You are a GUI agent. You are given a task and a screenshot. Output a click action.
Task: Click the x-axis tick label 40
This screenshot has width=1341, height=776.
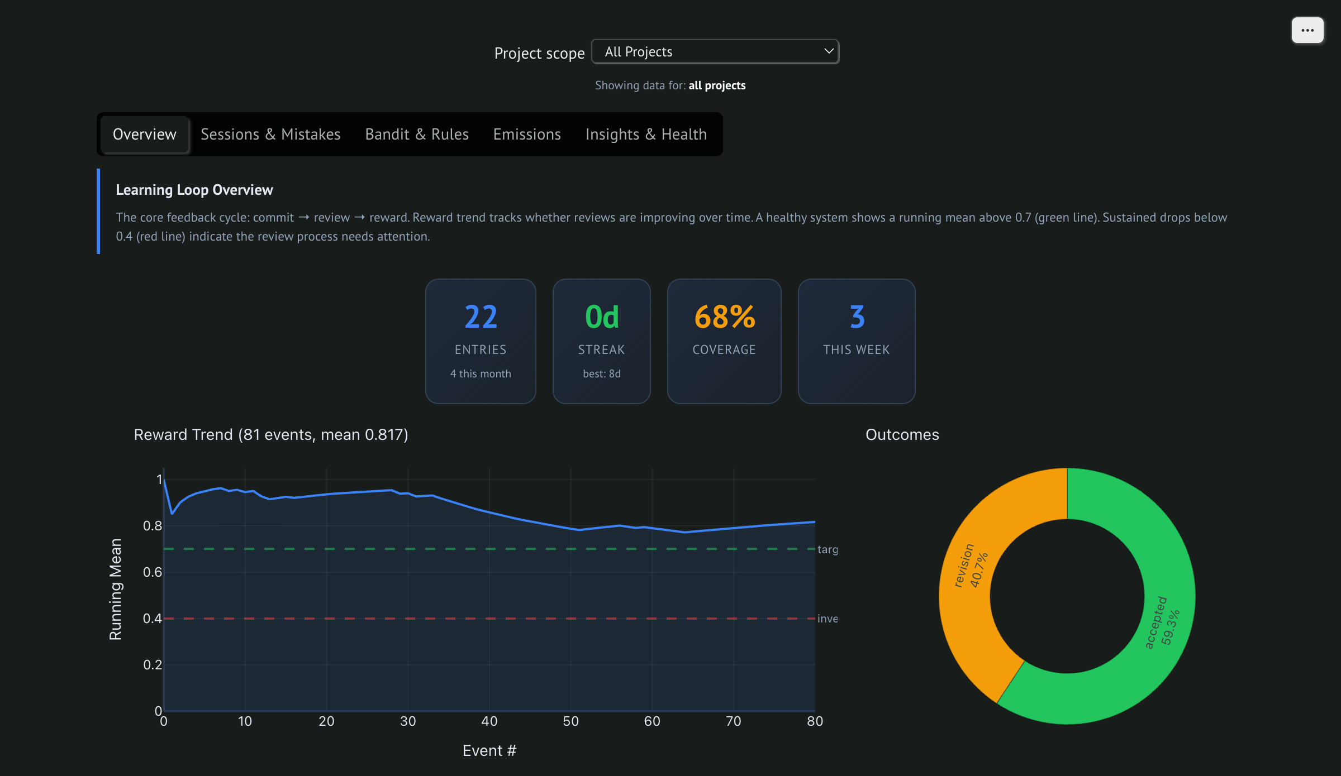[489, 721]
